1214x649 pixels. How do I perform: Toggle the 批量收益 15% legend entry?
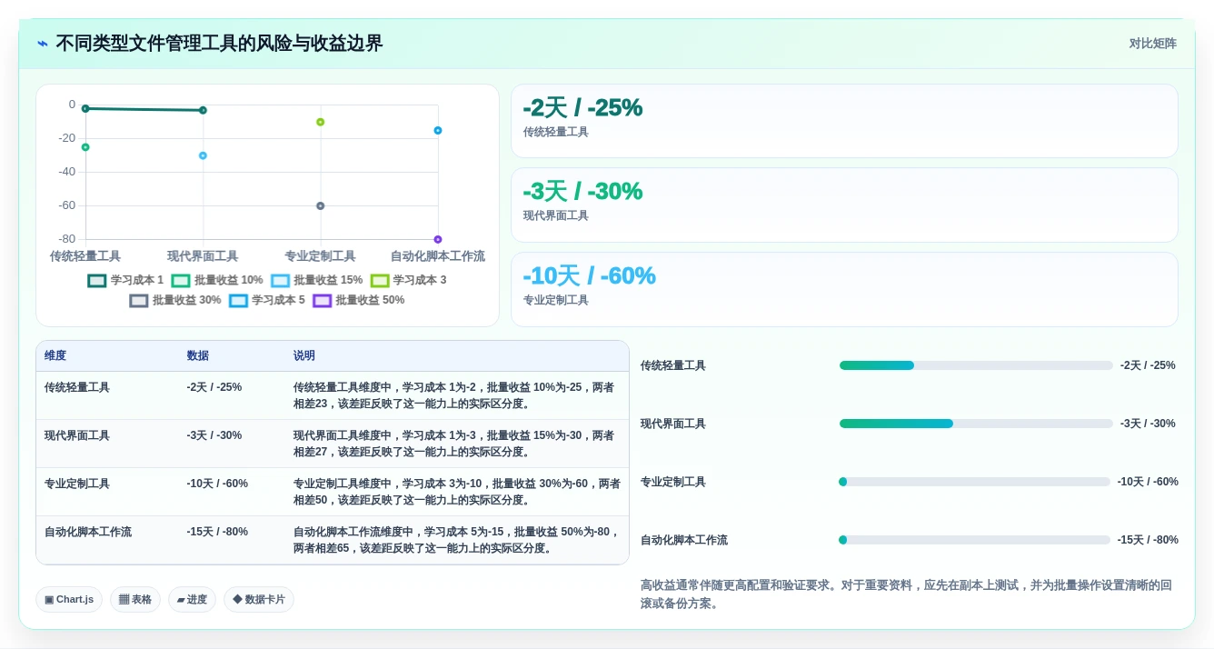(316, 280)
